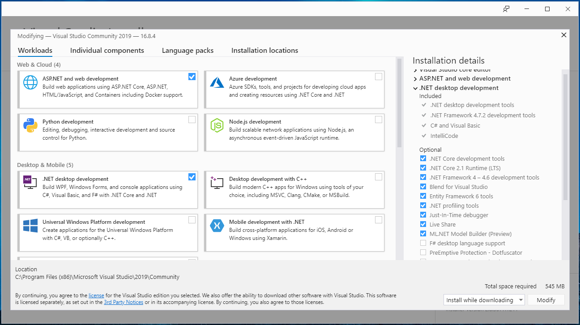
Task: Click the Universal Windows Platform logo icon
Action: tap(30, 226)
